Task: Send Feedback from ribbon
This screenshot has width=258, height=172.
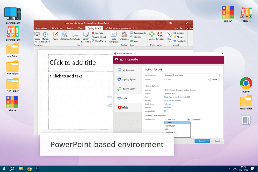Action: tap(179, 41)
